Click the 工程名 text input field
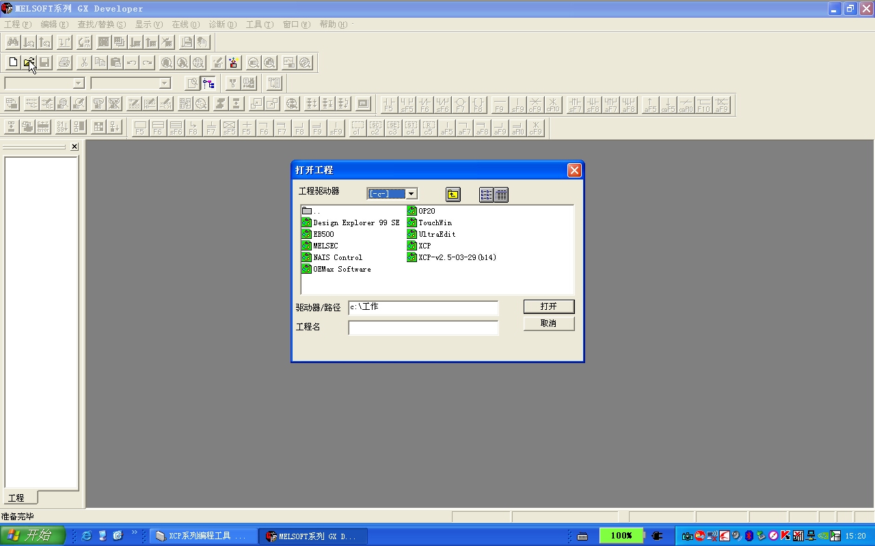Image resolution: width=875 pixels, height=546 pixels. 423,328
